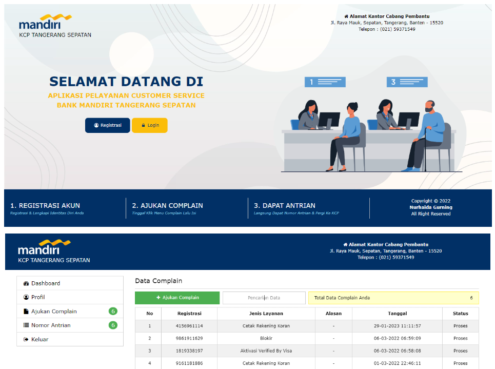Click the Status column header
495x369 pixels.
(461, 314)
